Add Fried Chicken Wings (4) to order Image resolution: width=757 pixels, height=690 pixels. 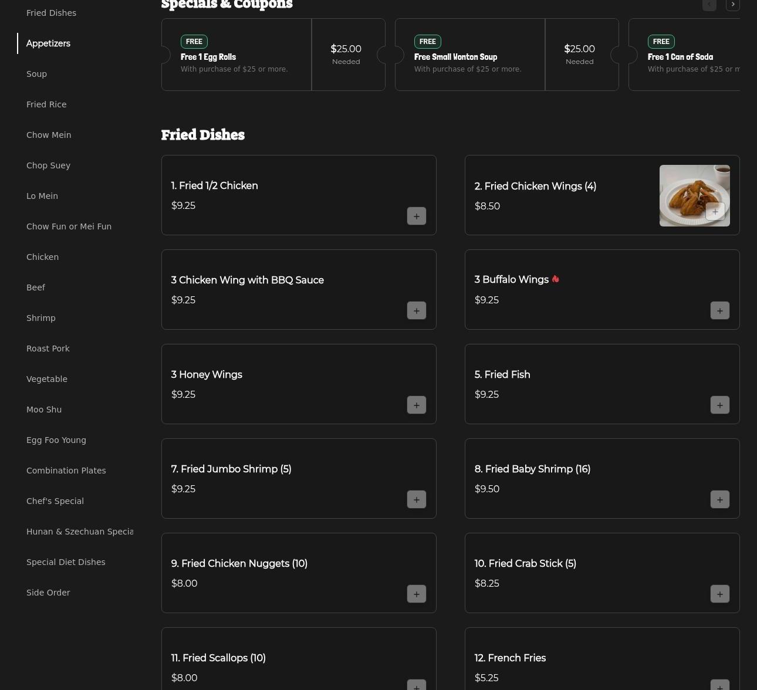coord(715,212)
